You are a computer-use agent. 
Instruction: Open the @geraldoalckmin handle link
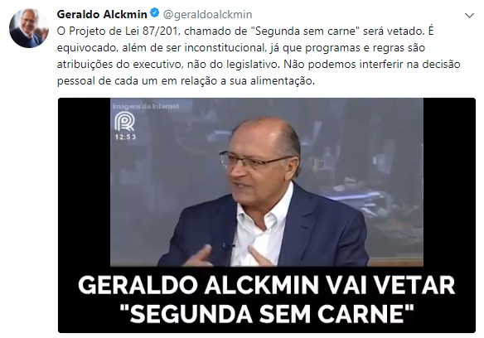click(207, 15)
